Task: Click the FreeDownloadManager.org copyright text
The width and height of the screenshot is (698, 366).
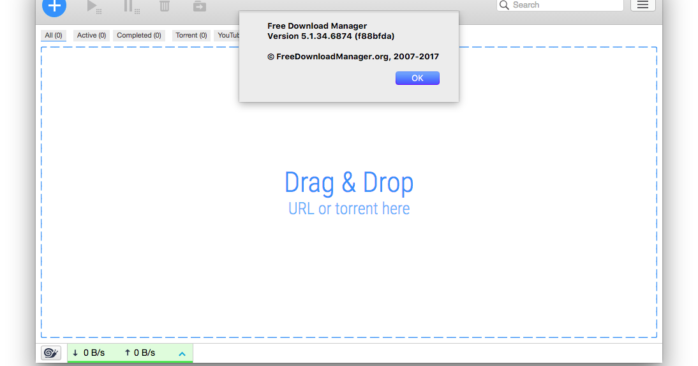Action: point(353,57)
